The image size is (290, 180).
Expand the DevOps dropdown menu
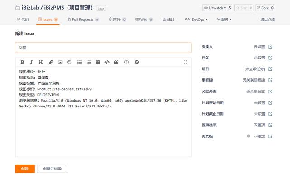tap(196, 19)
